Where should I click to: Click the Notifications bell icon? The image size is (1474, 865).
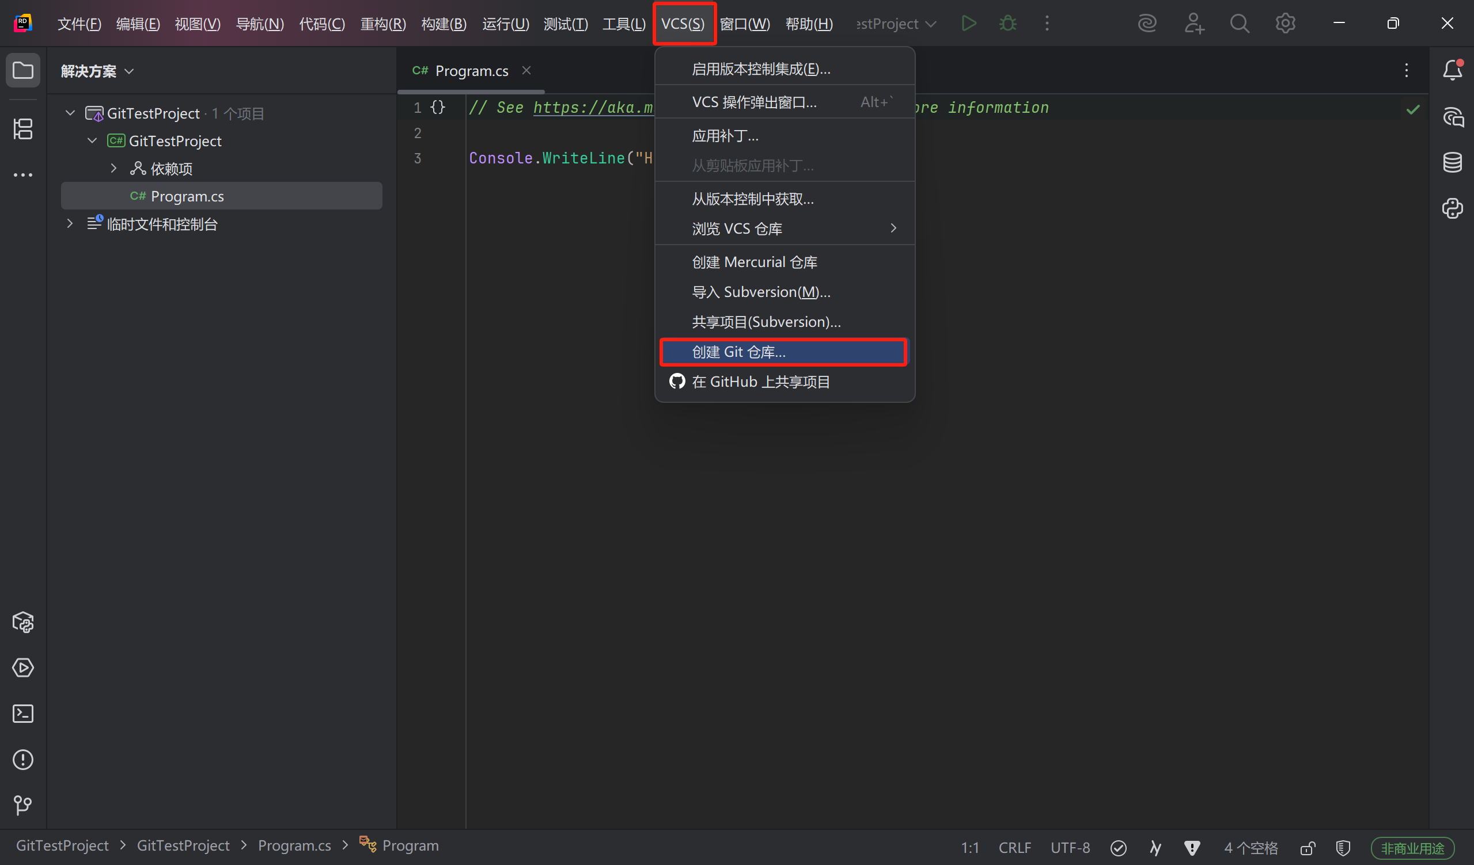pyautogui.click(x=1452, y=71)
